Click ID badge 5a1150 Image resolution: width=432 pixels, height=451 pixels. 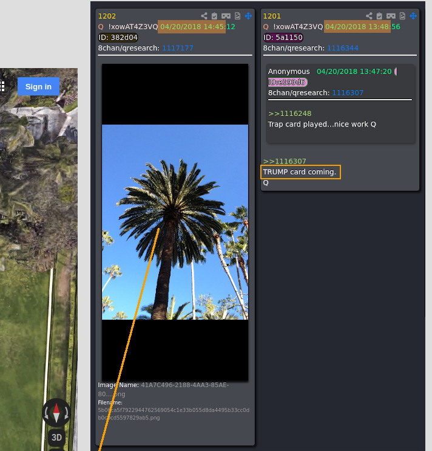pyautogui.click(x=283, y=38)
